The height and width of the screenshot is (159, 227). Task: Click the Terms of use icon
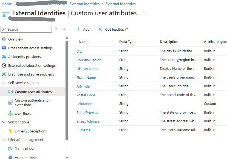[x=10, y=149]
